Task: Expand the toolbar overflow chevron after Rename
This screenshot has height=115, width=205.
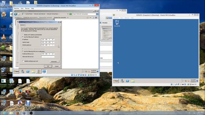Action: (68, 18)
